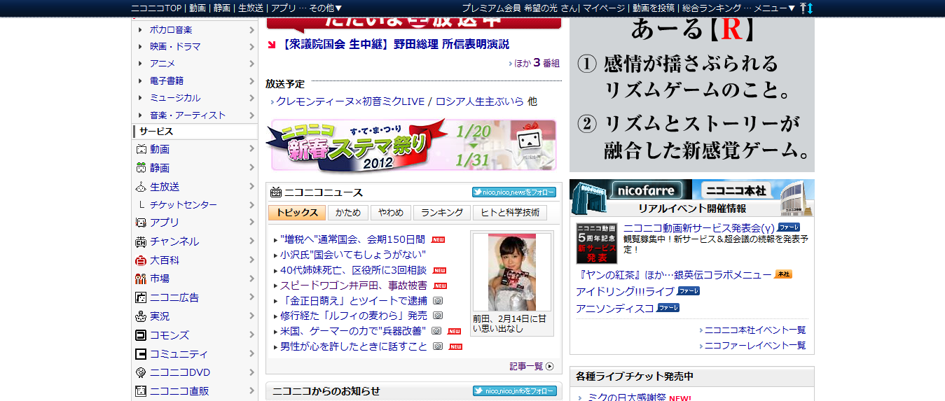Open the 動画 video service icon in sidebar
Screen dimensions: 945x401
[141, 149]
